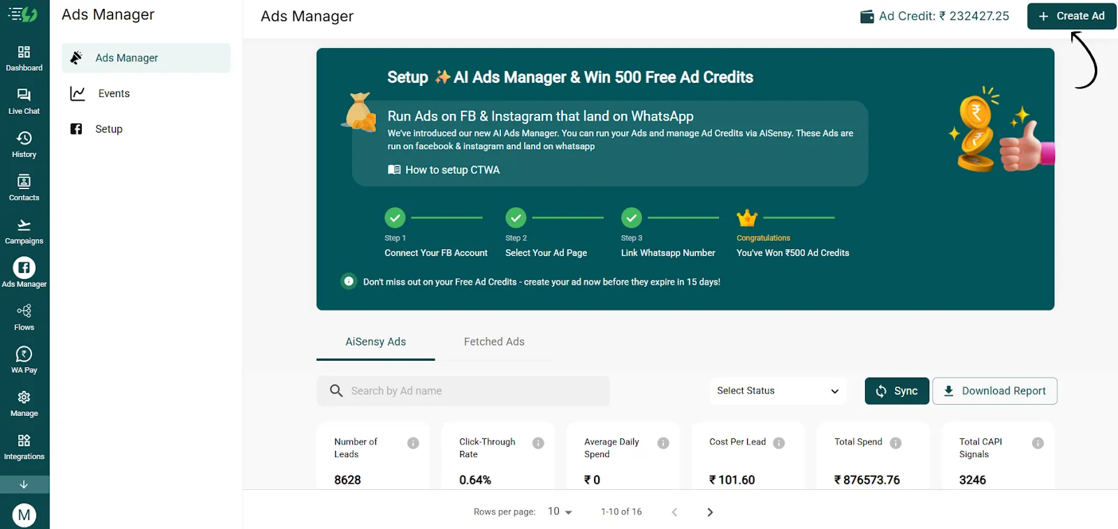Click the info icon beside Free Ad Credits notice
This screenshot has height=529, width=1118.
349,281
